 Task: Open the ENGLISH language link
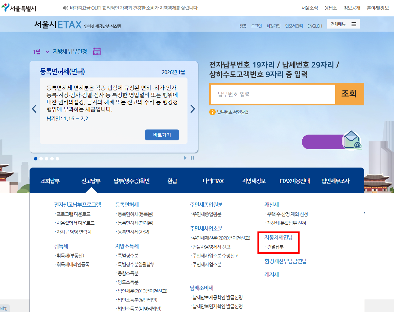pos(315,25)
